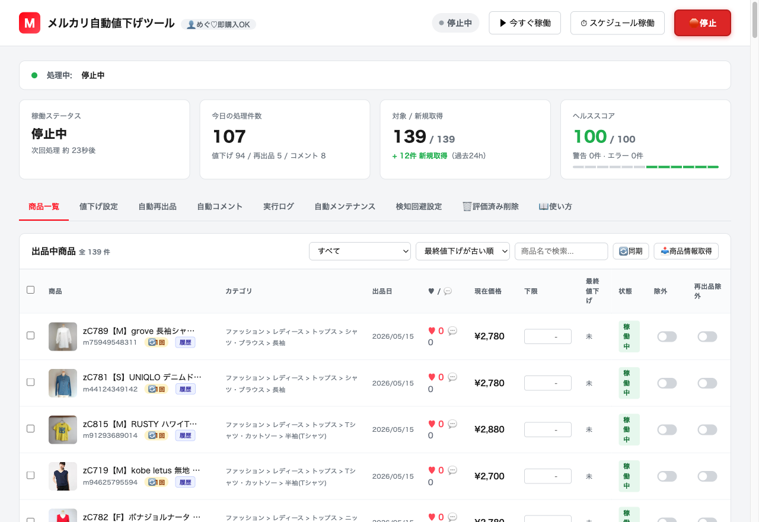The height and width of the screenshot is (522, 759).
Task: Tick the select-all checkbox in the table header
Action: [31, 290]
